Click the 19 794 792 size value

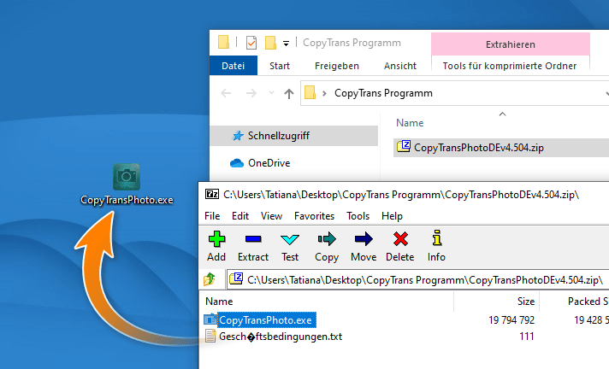(511, 320)
